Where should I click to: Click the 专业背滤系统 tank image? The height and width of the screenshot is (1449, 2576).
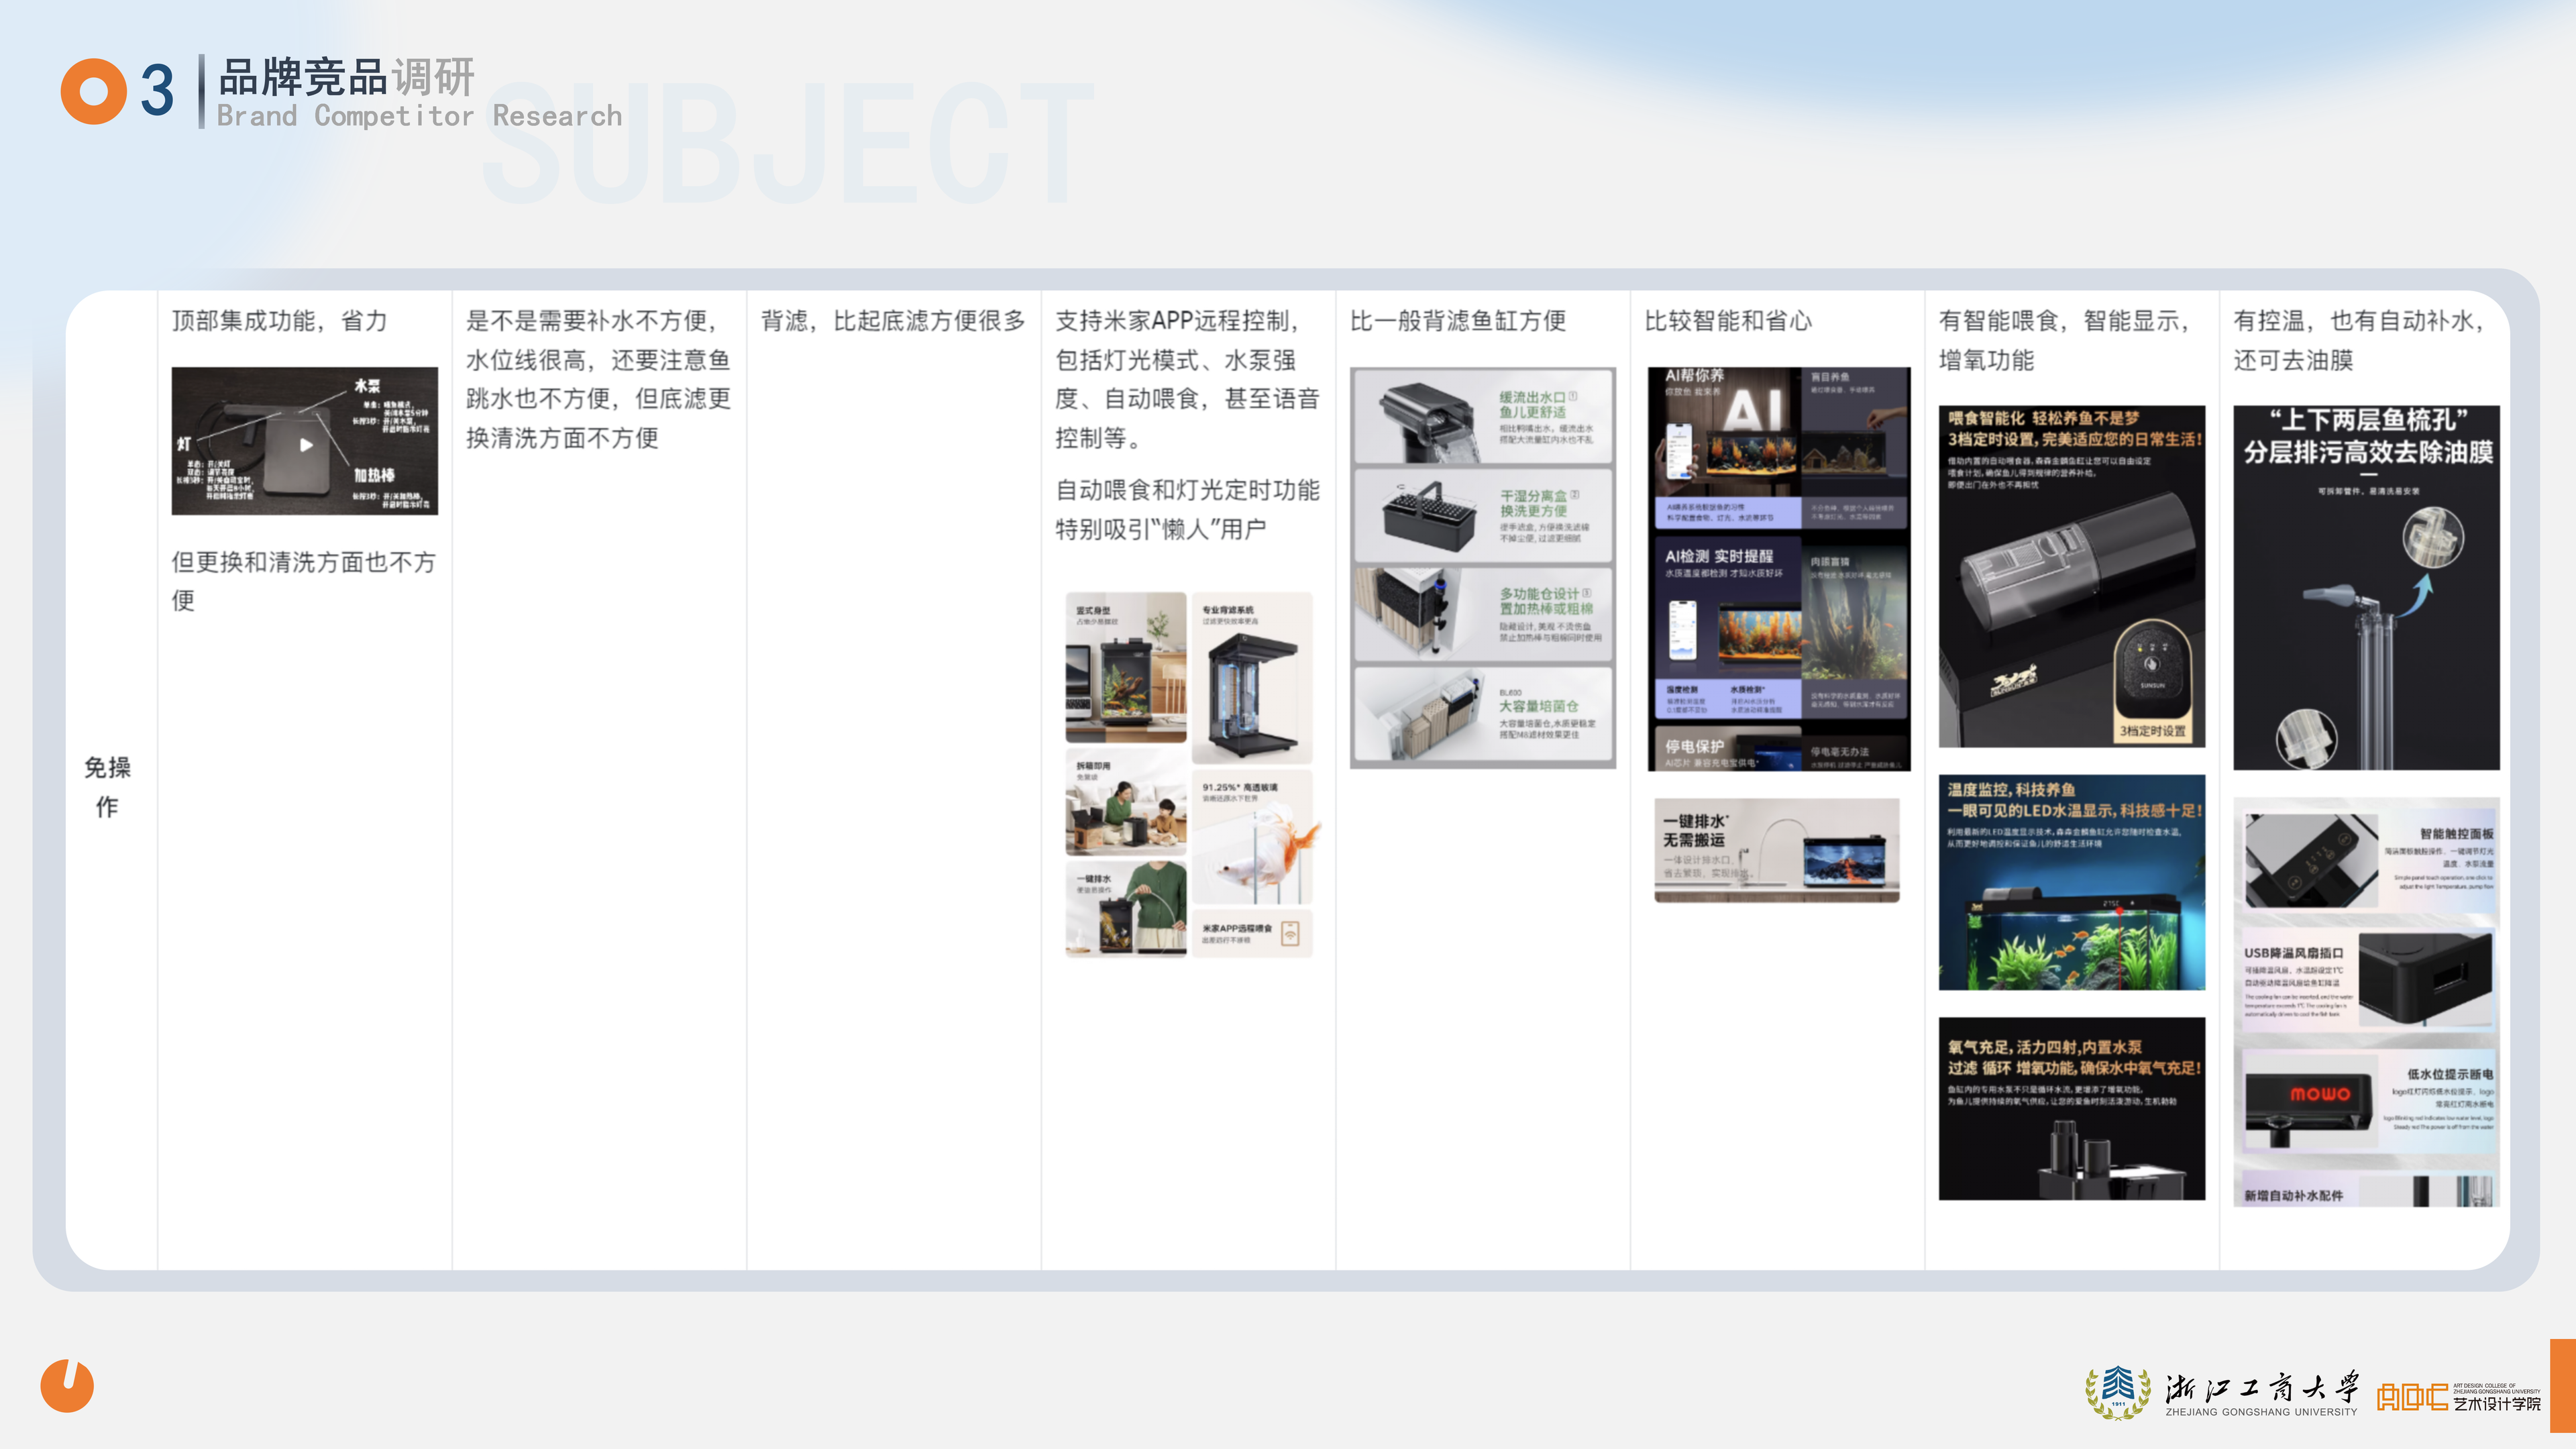point(1252,678)
